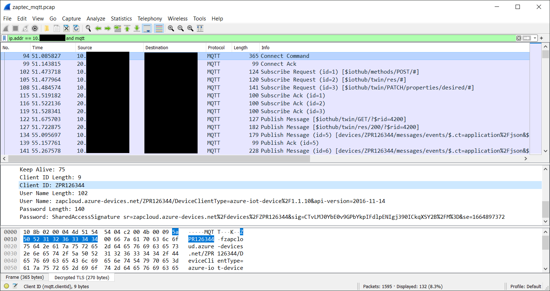Image resolution: width=550 pixels, height=291 pixels.
Task: Open the Edit menu
Action: pyautogui.click(x=22, y=19)
